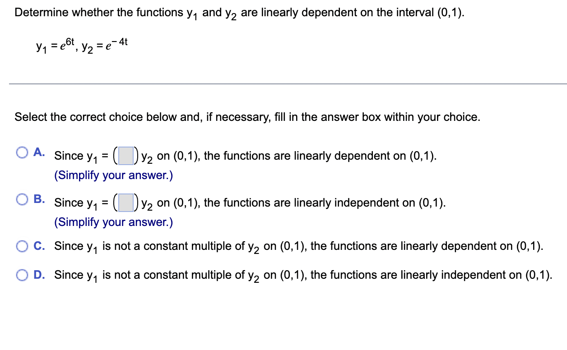Click the fill-in box for y2 coefficient
The height and width of the screenshot is (350, 567).
[x=125, y=156]
